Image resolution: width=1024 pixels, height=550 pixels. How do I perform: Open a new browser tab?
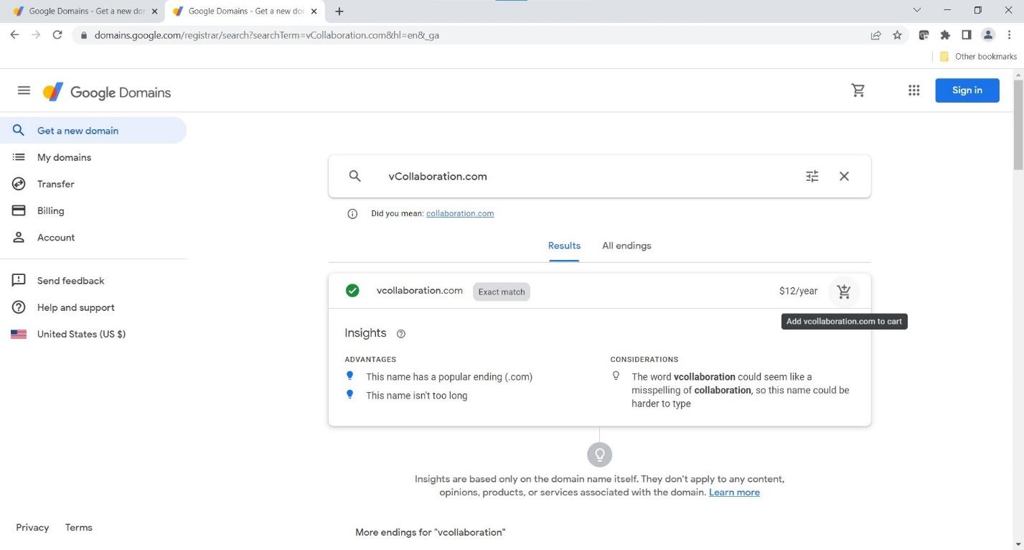click(x=339, y=11)
